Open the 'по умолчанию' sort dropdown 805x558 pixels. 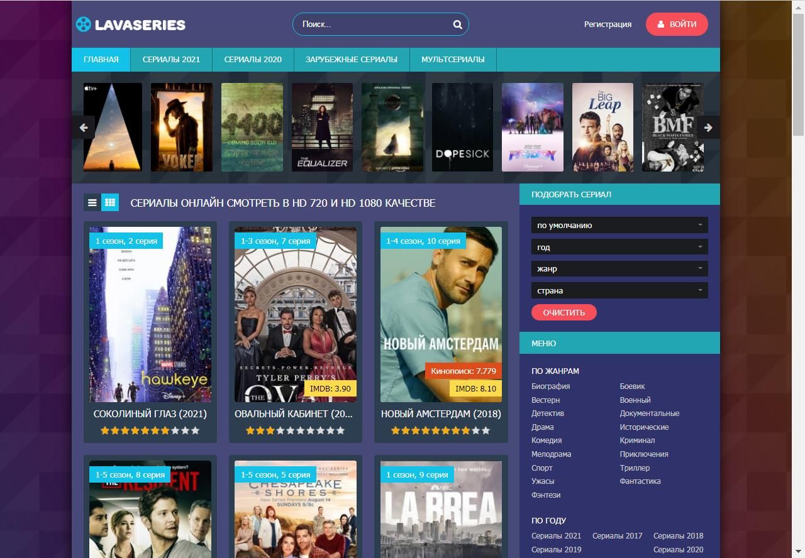point(619,225)
